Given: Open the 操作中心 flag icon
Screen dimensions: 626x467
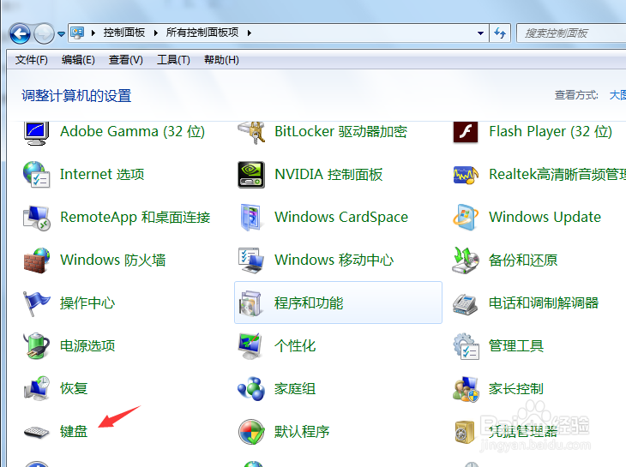Looking at the screenshot, I should pos(36,303).
